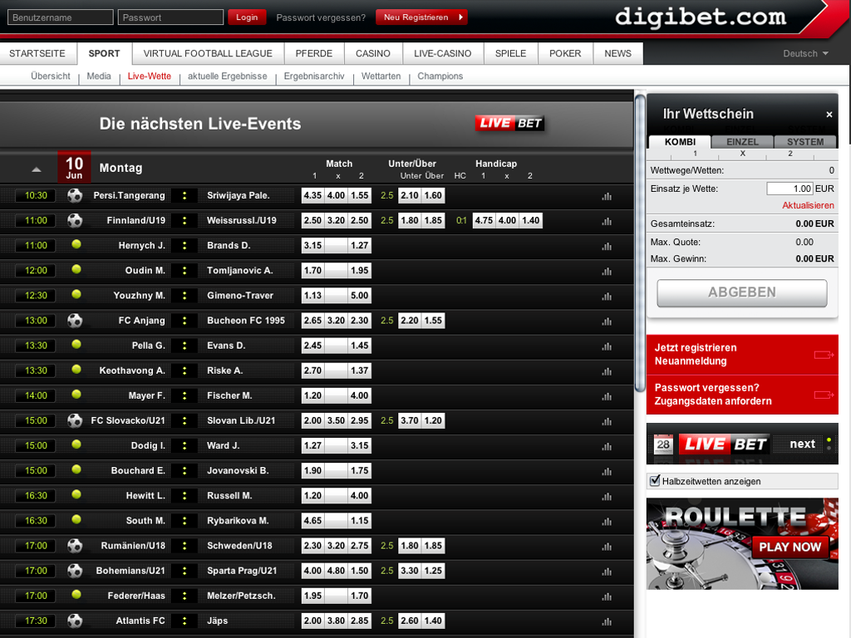The image size is (851, 638).
Task: Click the ABGEBEN button
Action: pyautogui.click(x=742, y=293)
